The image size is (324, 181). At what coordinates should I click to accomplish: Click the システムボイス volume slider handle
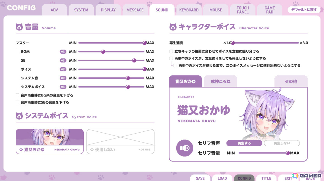click(128, 87)
